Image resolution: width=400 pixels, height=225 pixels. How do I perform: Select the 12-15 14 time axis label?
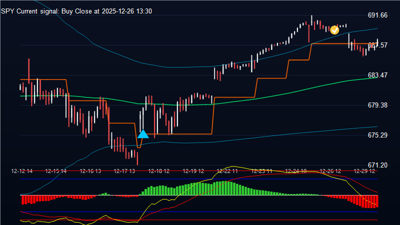click(x=56, y=171)
